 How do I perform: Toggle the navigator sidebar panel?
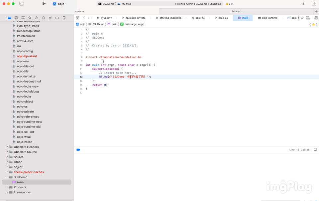(22, 4)
